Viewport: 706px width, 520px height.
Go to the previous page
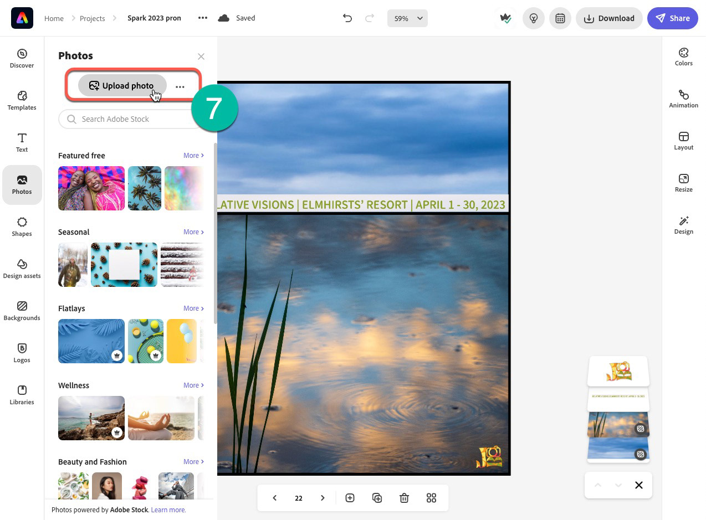tap(274, 498)
